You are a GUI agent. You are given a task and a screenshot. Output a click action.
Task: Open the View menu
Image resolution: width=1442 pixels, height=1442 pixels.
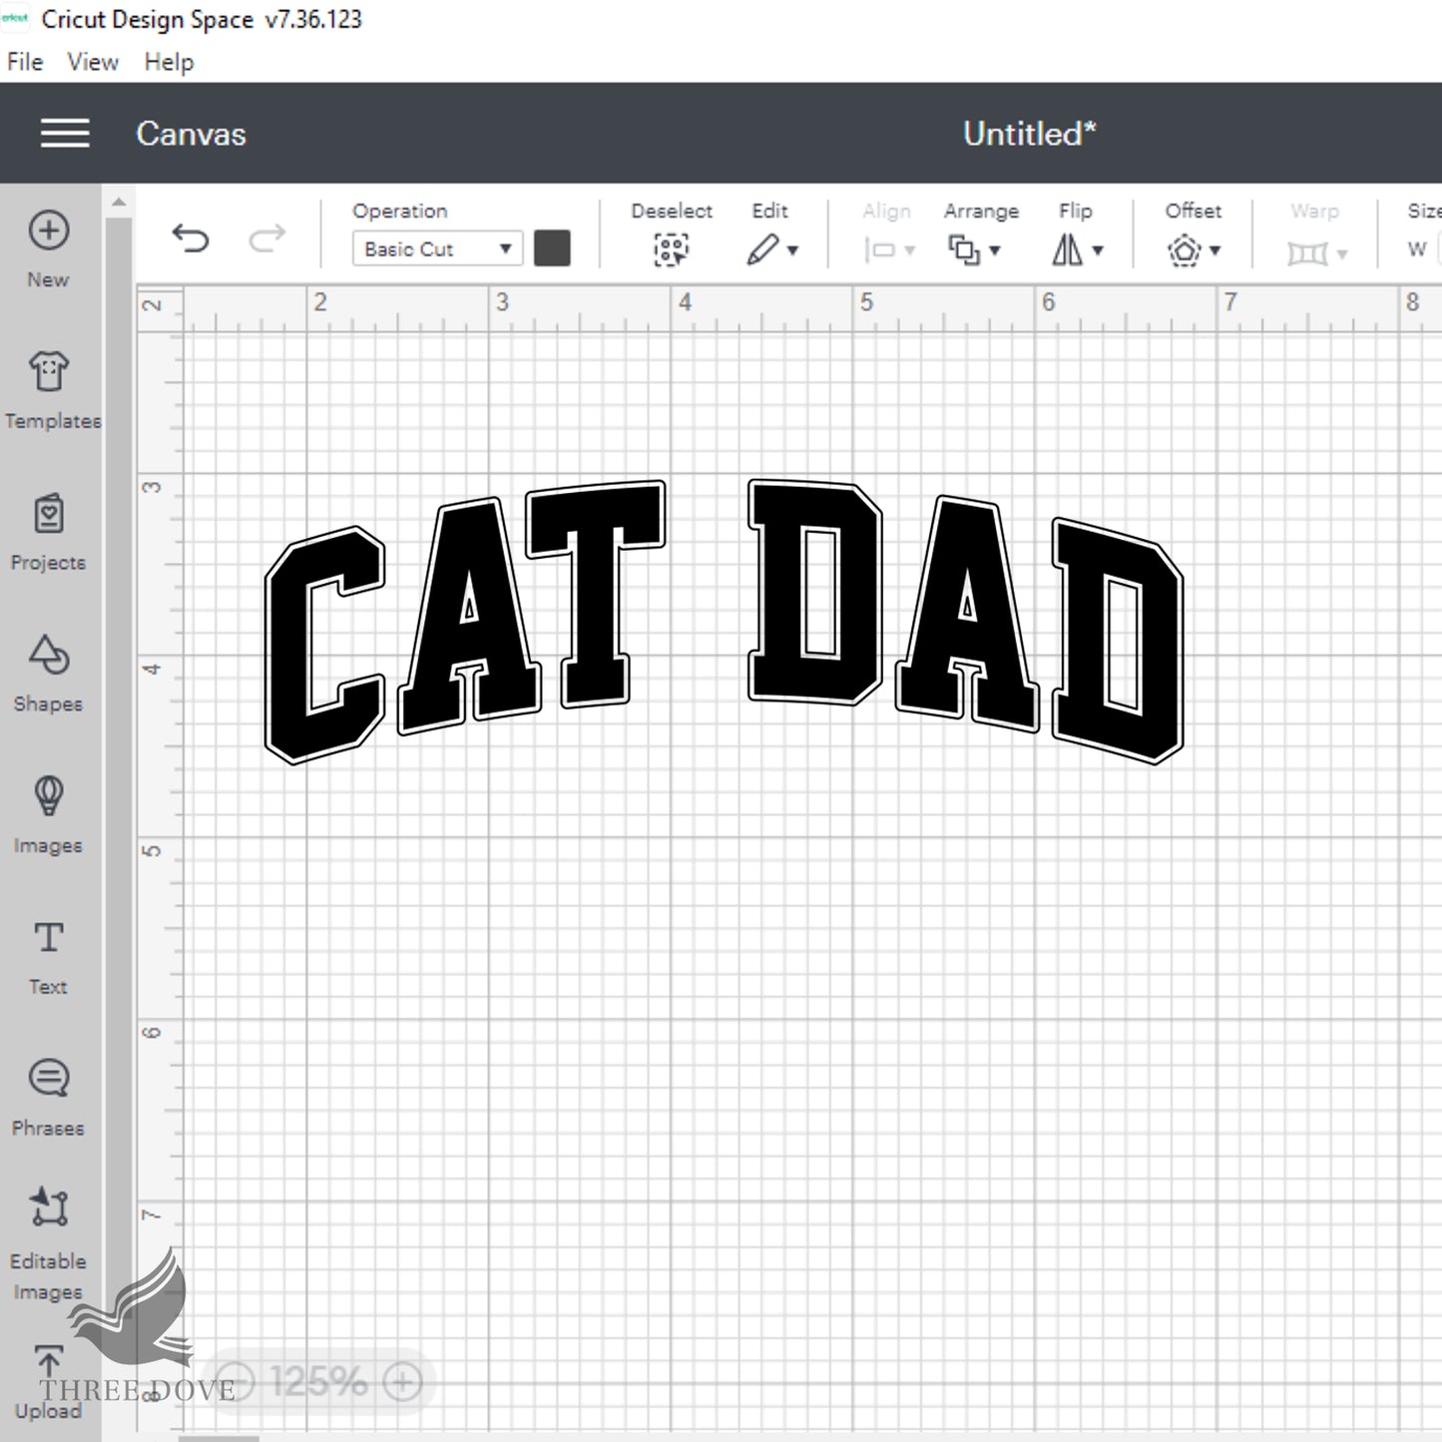click(x=93, y=62)
